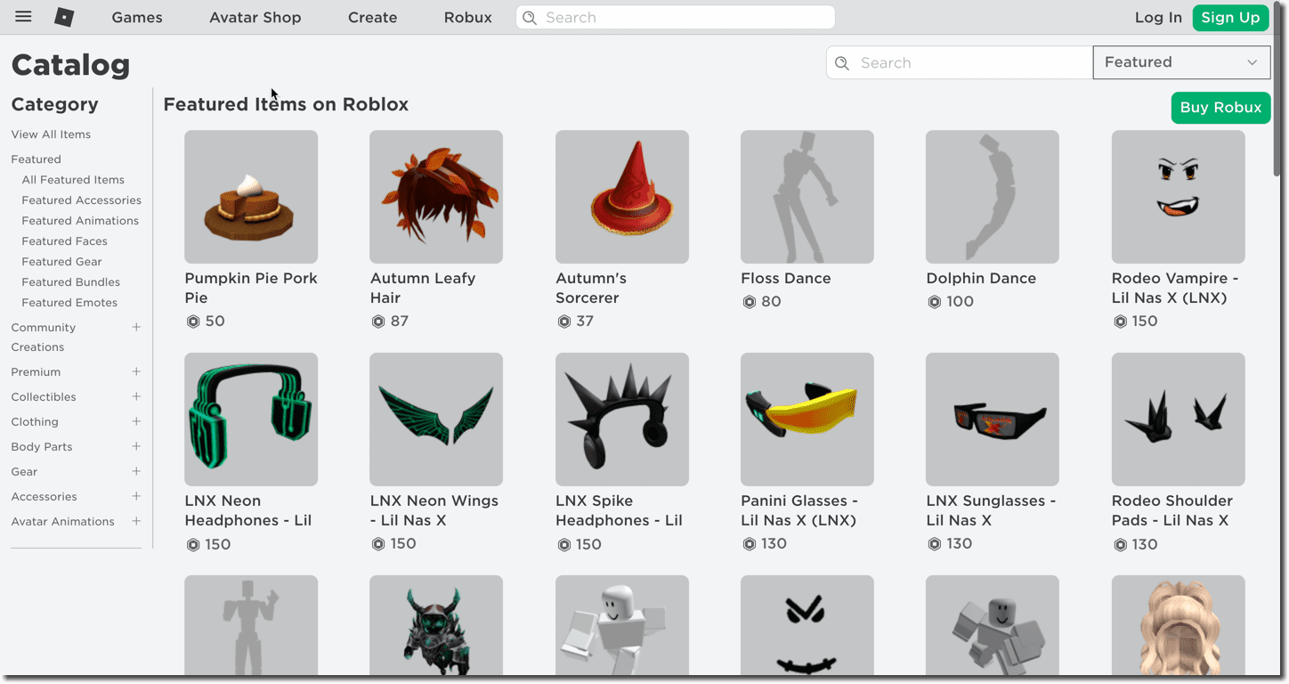1289x684 pixels.
Task: Click the magnifier icon in catalog search
Action: click(x=842, y=63)
